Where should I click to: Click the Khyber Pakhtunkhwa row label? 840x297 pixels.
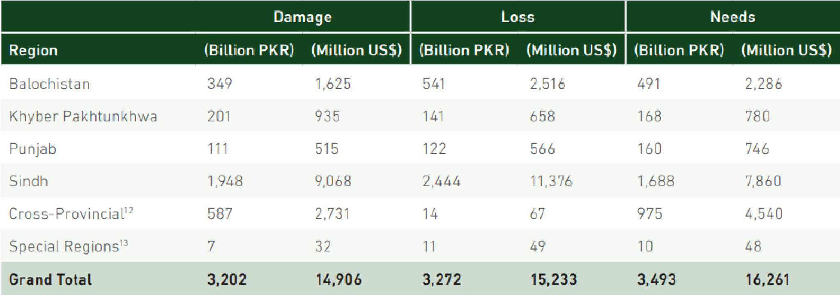(83, 116)
